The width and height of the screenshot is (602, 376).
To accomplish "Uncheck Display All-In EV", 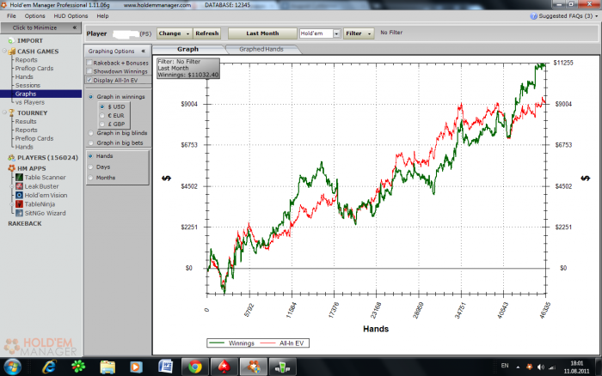I will 89,80.
